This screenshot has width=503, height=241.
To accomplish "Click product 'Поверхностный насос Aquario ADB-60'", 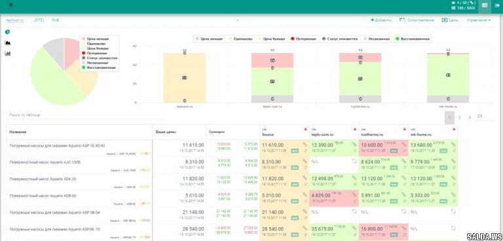I will click(44, 195).
